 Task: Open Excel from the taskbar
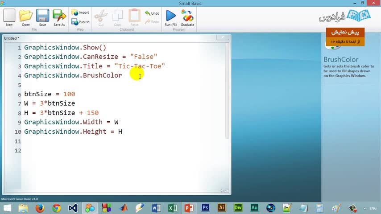click(173, 208)
